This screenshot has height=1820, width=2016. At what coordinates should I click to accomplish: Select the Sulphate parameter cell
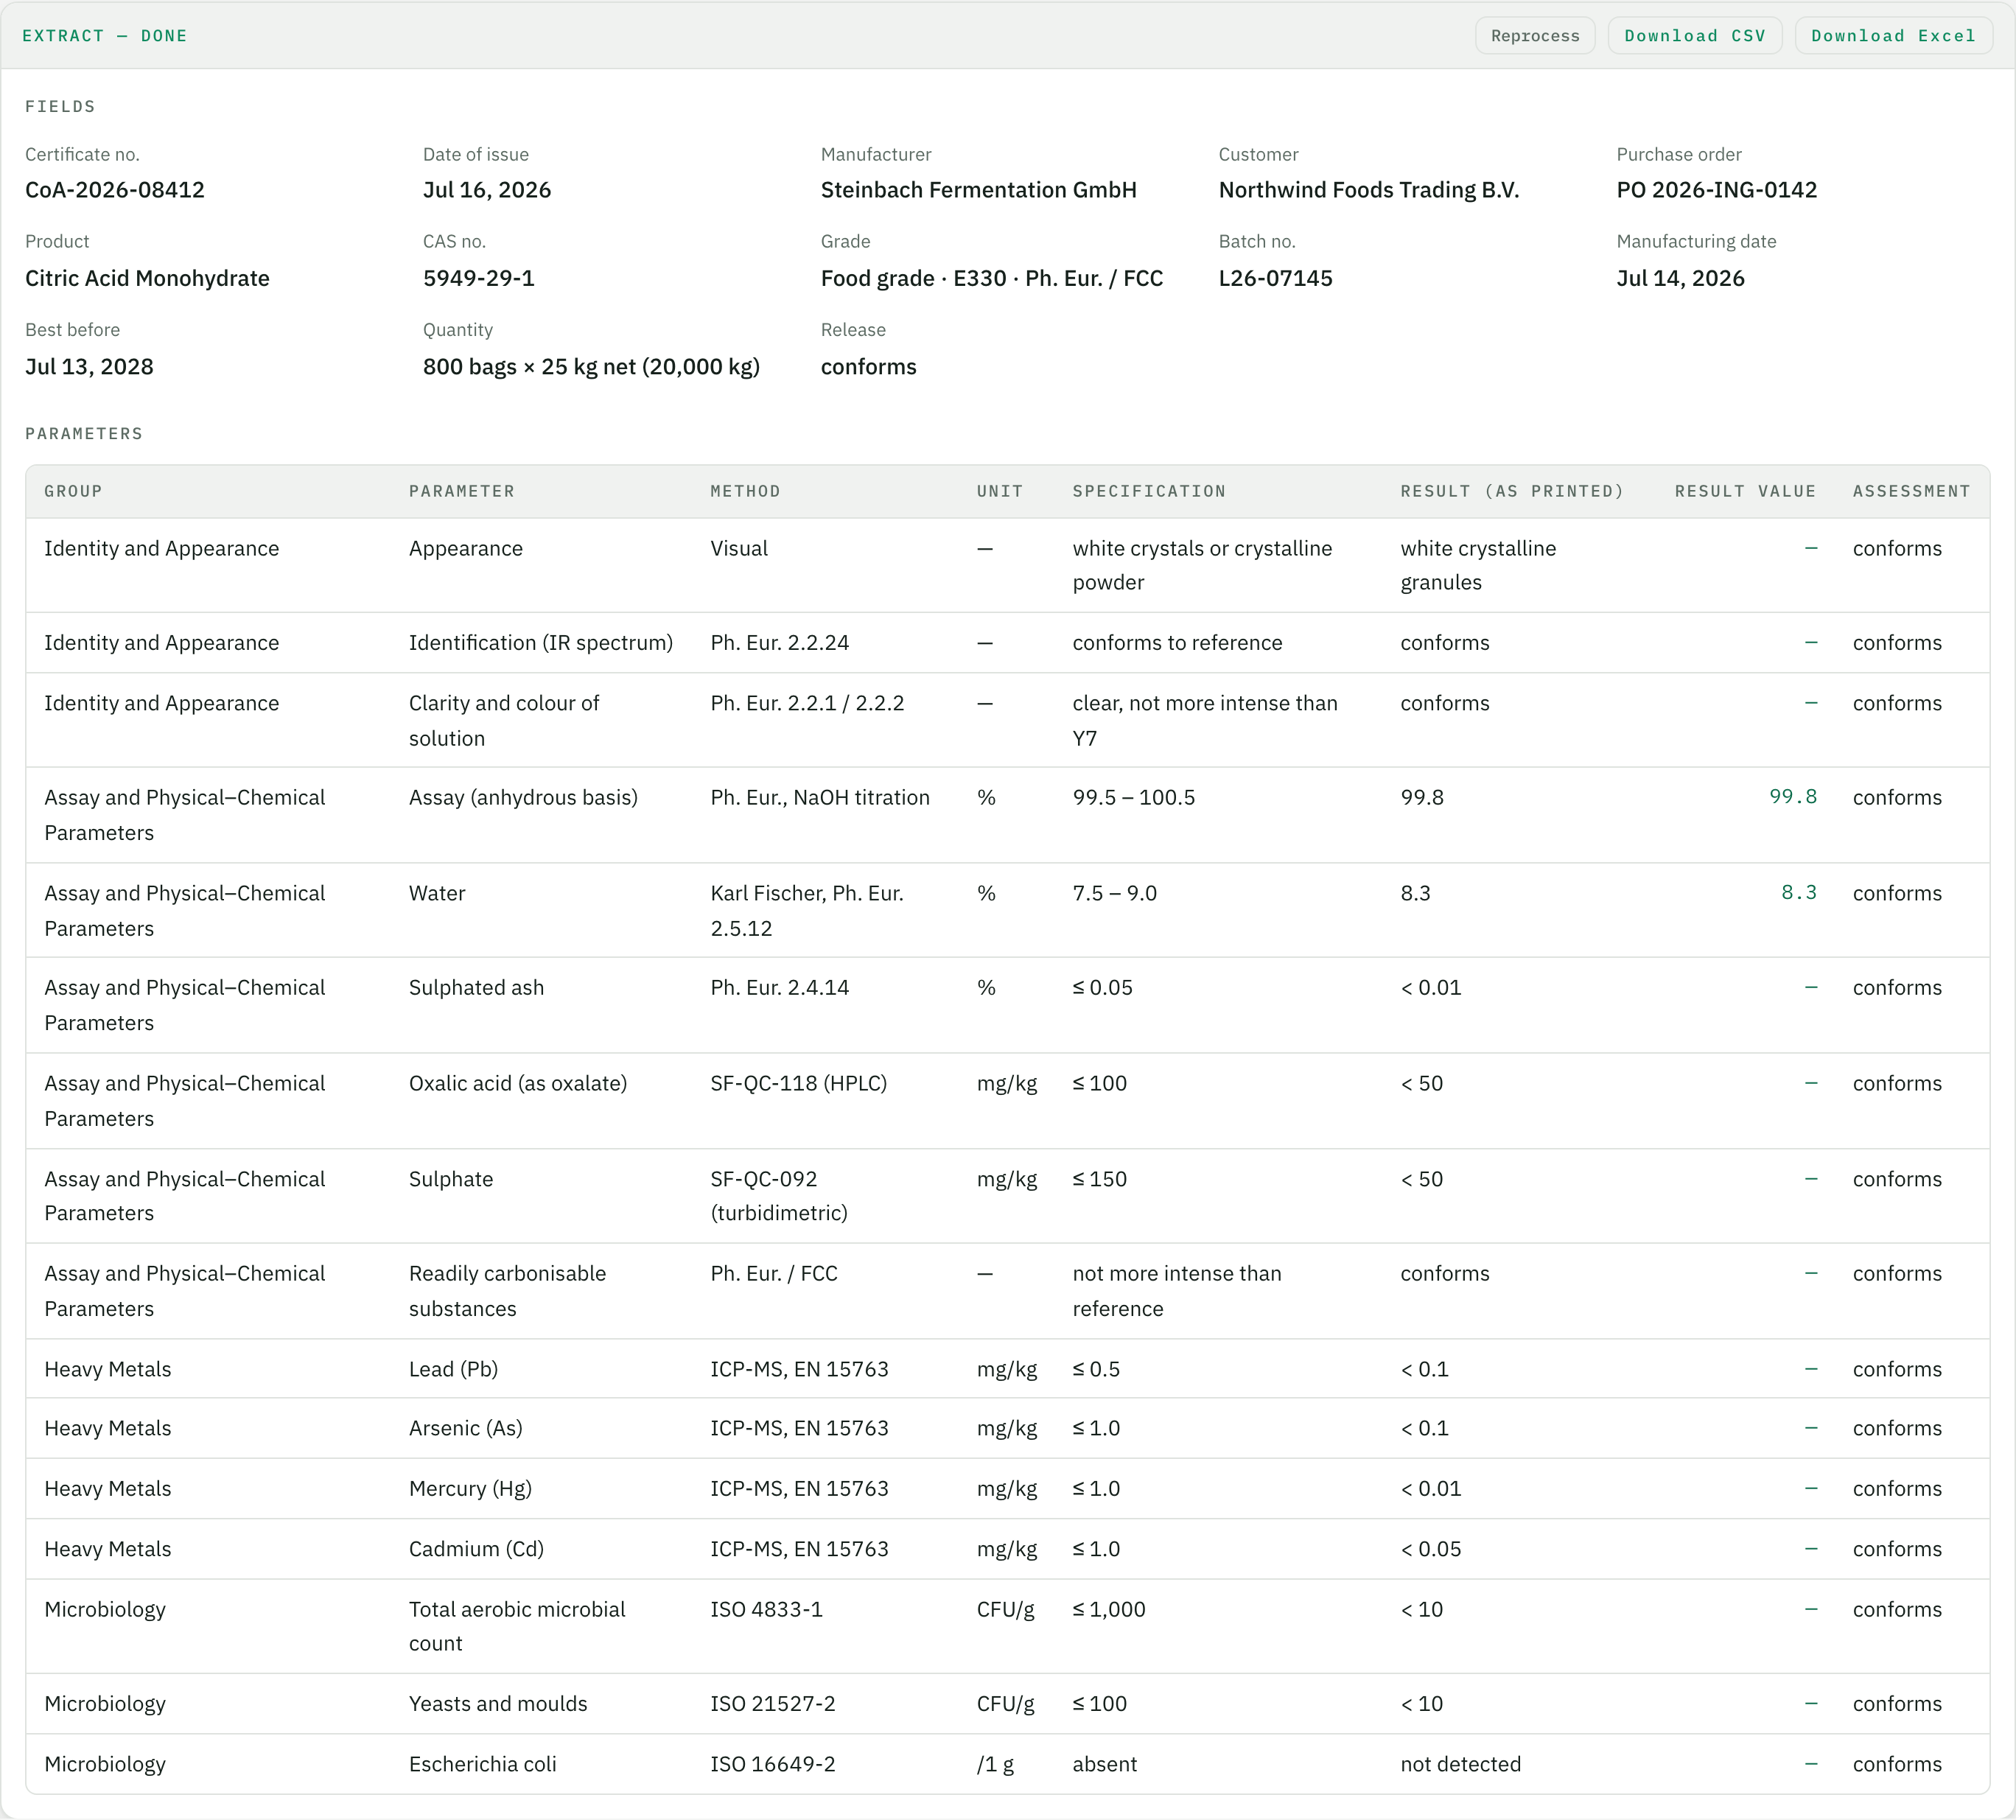point(451,1180)
